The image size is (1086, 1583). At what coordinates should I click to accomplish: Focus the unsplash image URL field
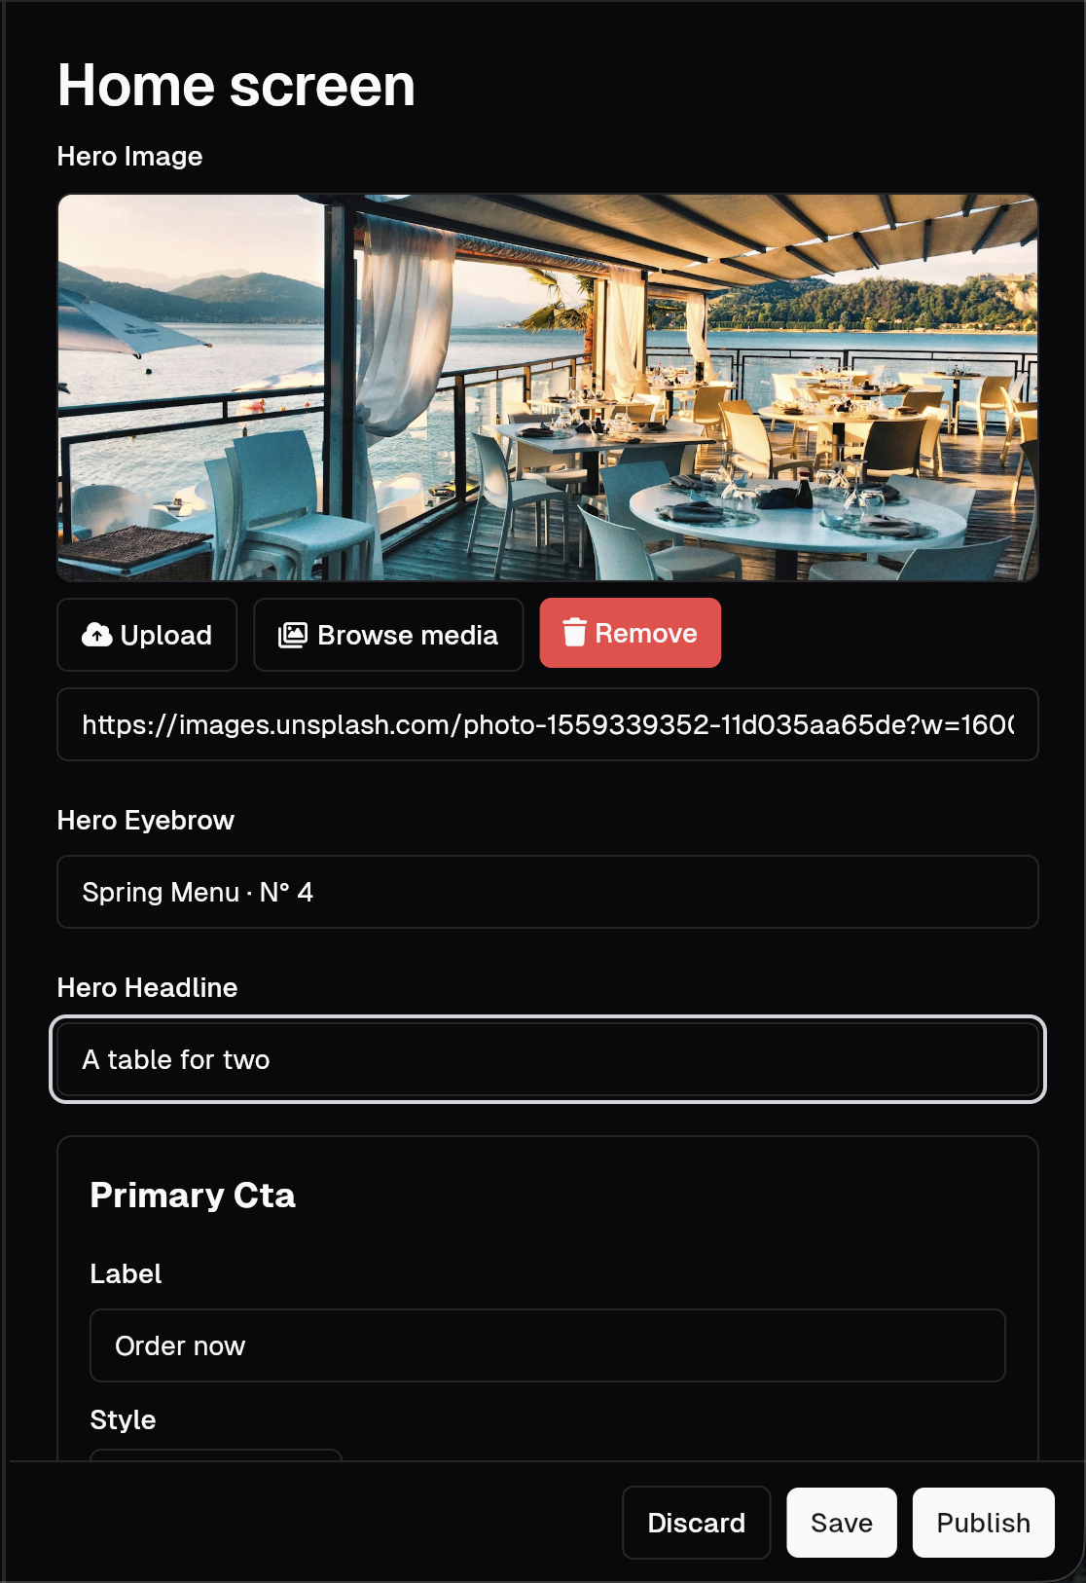tap(548, 724)
